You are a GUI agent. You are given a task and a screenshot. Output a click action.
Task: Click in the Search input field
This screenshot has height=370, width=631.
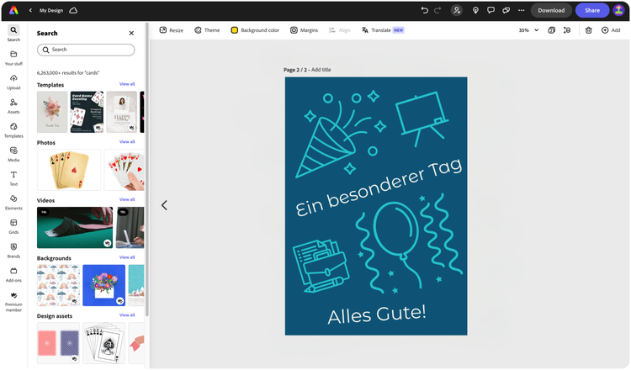(x=86, y=50)
